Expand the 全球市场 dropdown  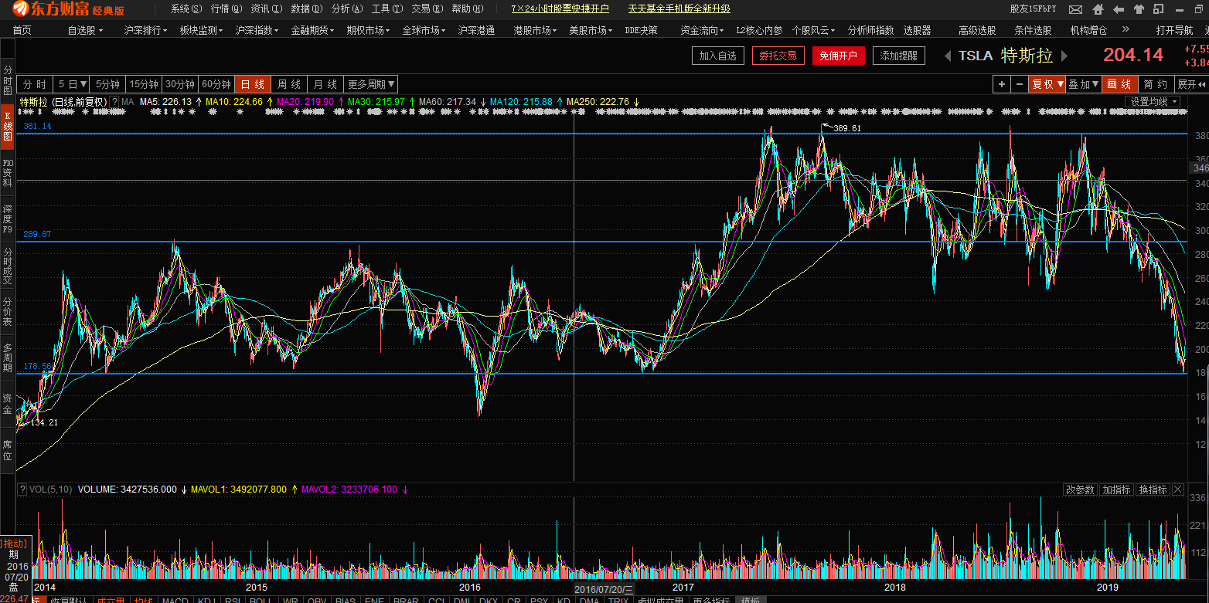[x=424, y=30]
